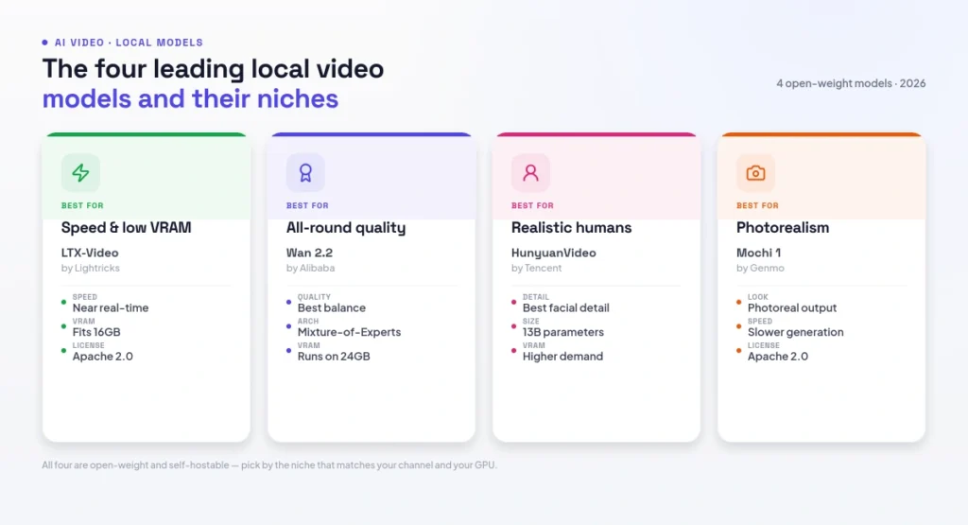The width and height of the screenshot is (968, 525).
Task: Select the 'HunyuanVideo' model name
Action: 553,253
